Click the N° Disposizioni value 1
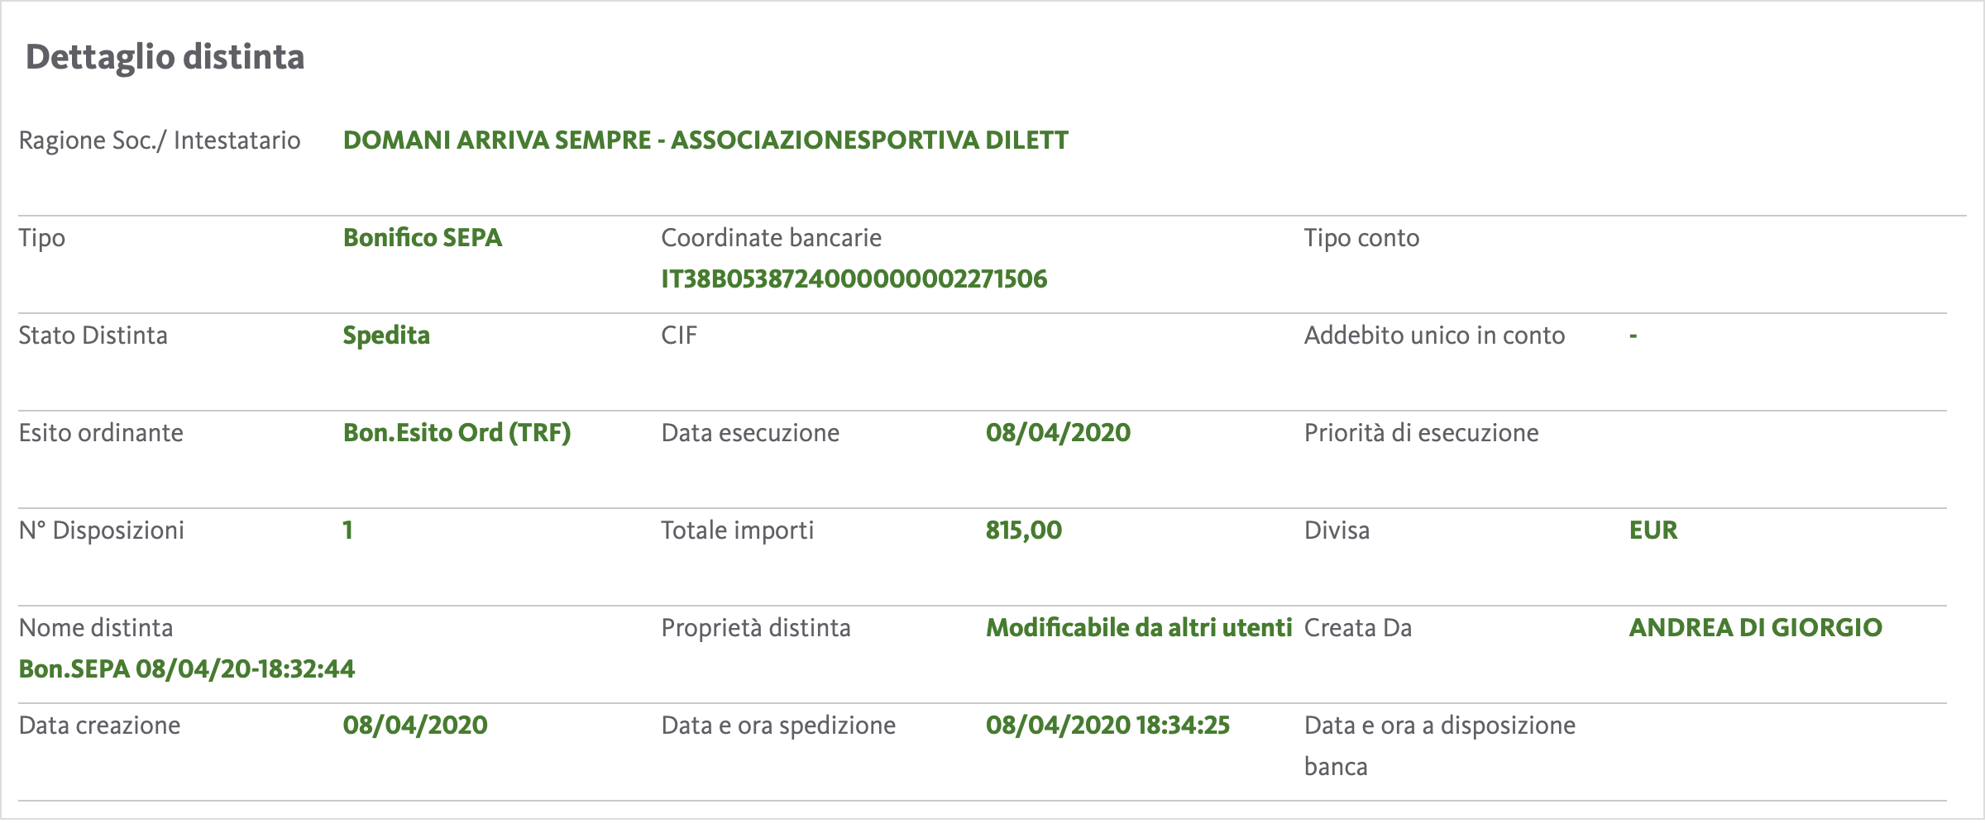This screenshot has height=823, width=1985. point(348,530)
